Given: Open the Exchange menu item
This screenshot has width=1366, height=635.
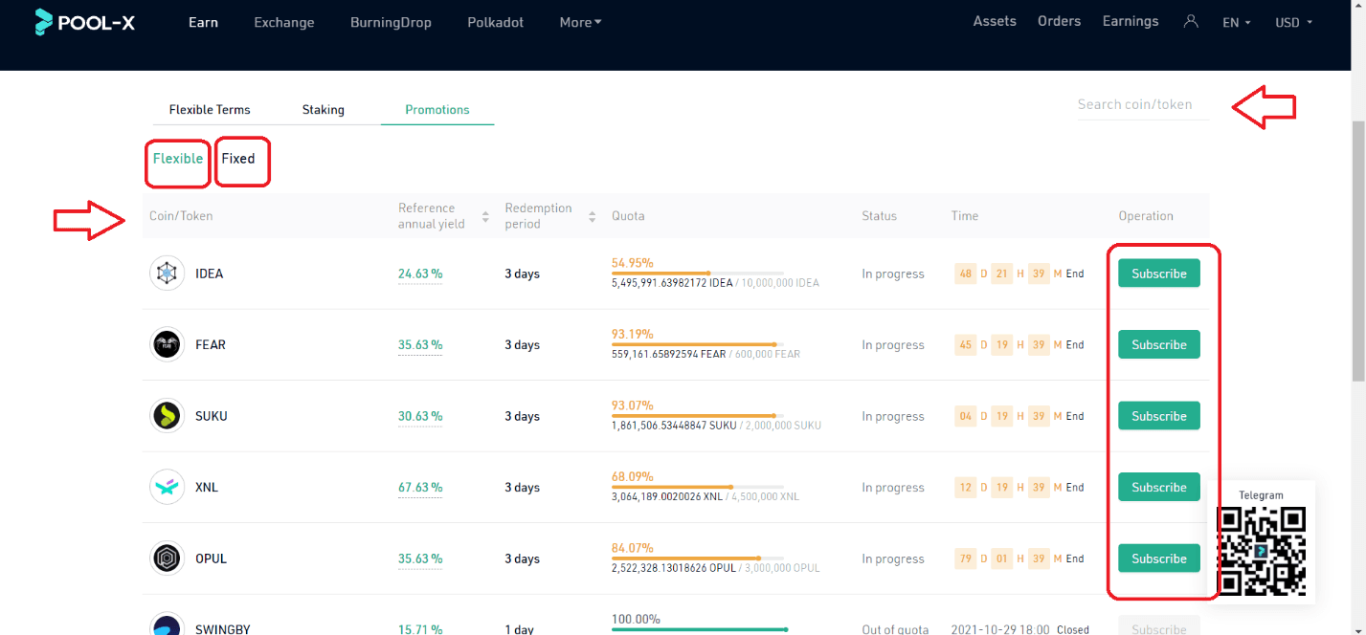Looking at the screenshot, I should click(x=284, y=22).
